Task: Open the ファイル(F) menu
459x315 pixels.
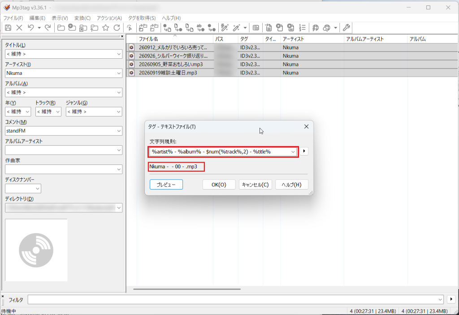Action: tap(13, 18)
